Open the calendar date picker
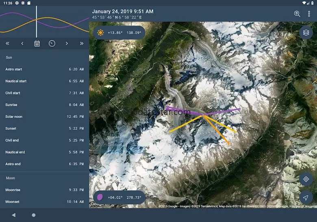The image size is (317, 222). coord(37,43)
